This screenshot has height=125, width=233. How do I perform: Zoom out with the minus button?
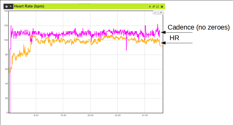tap(155, 13)
